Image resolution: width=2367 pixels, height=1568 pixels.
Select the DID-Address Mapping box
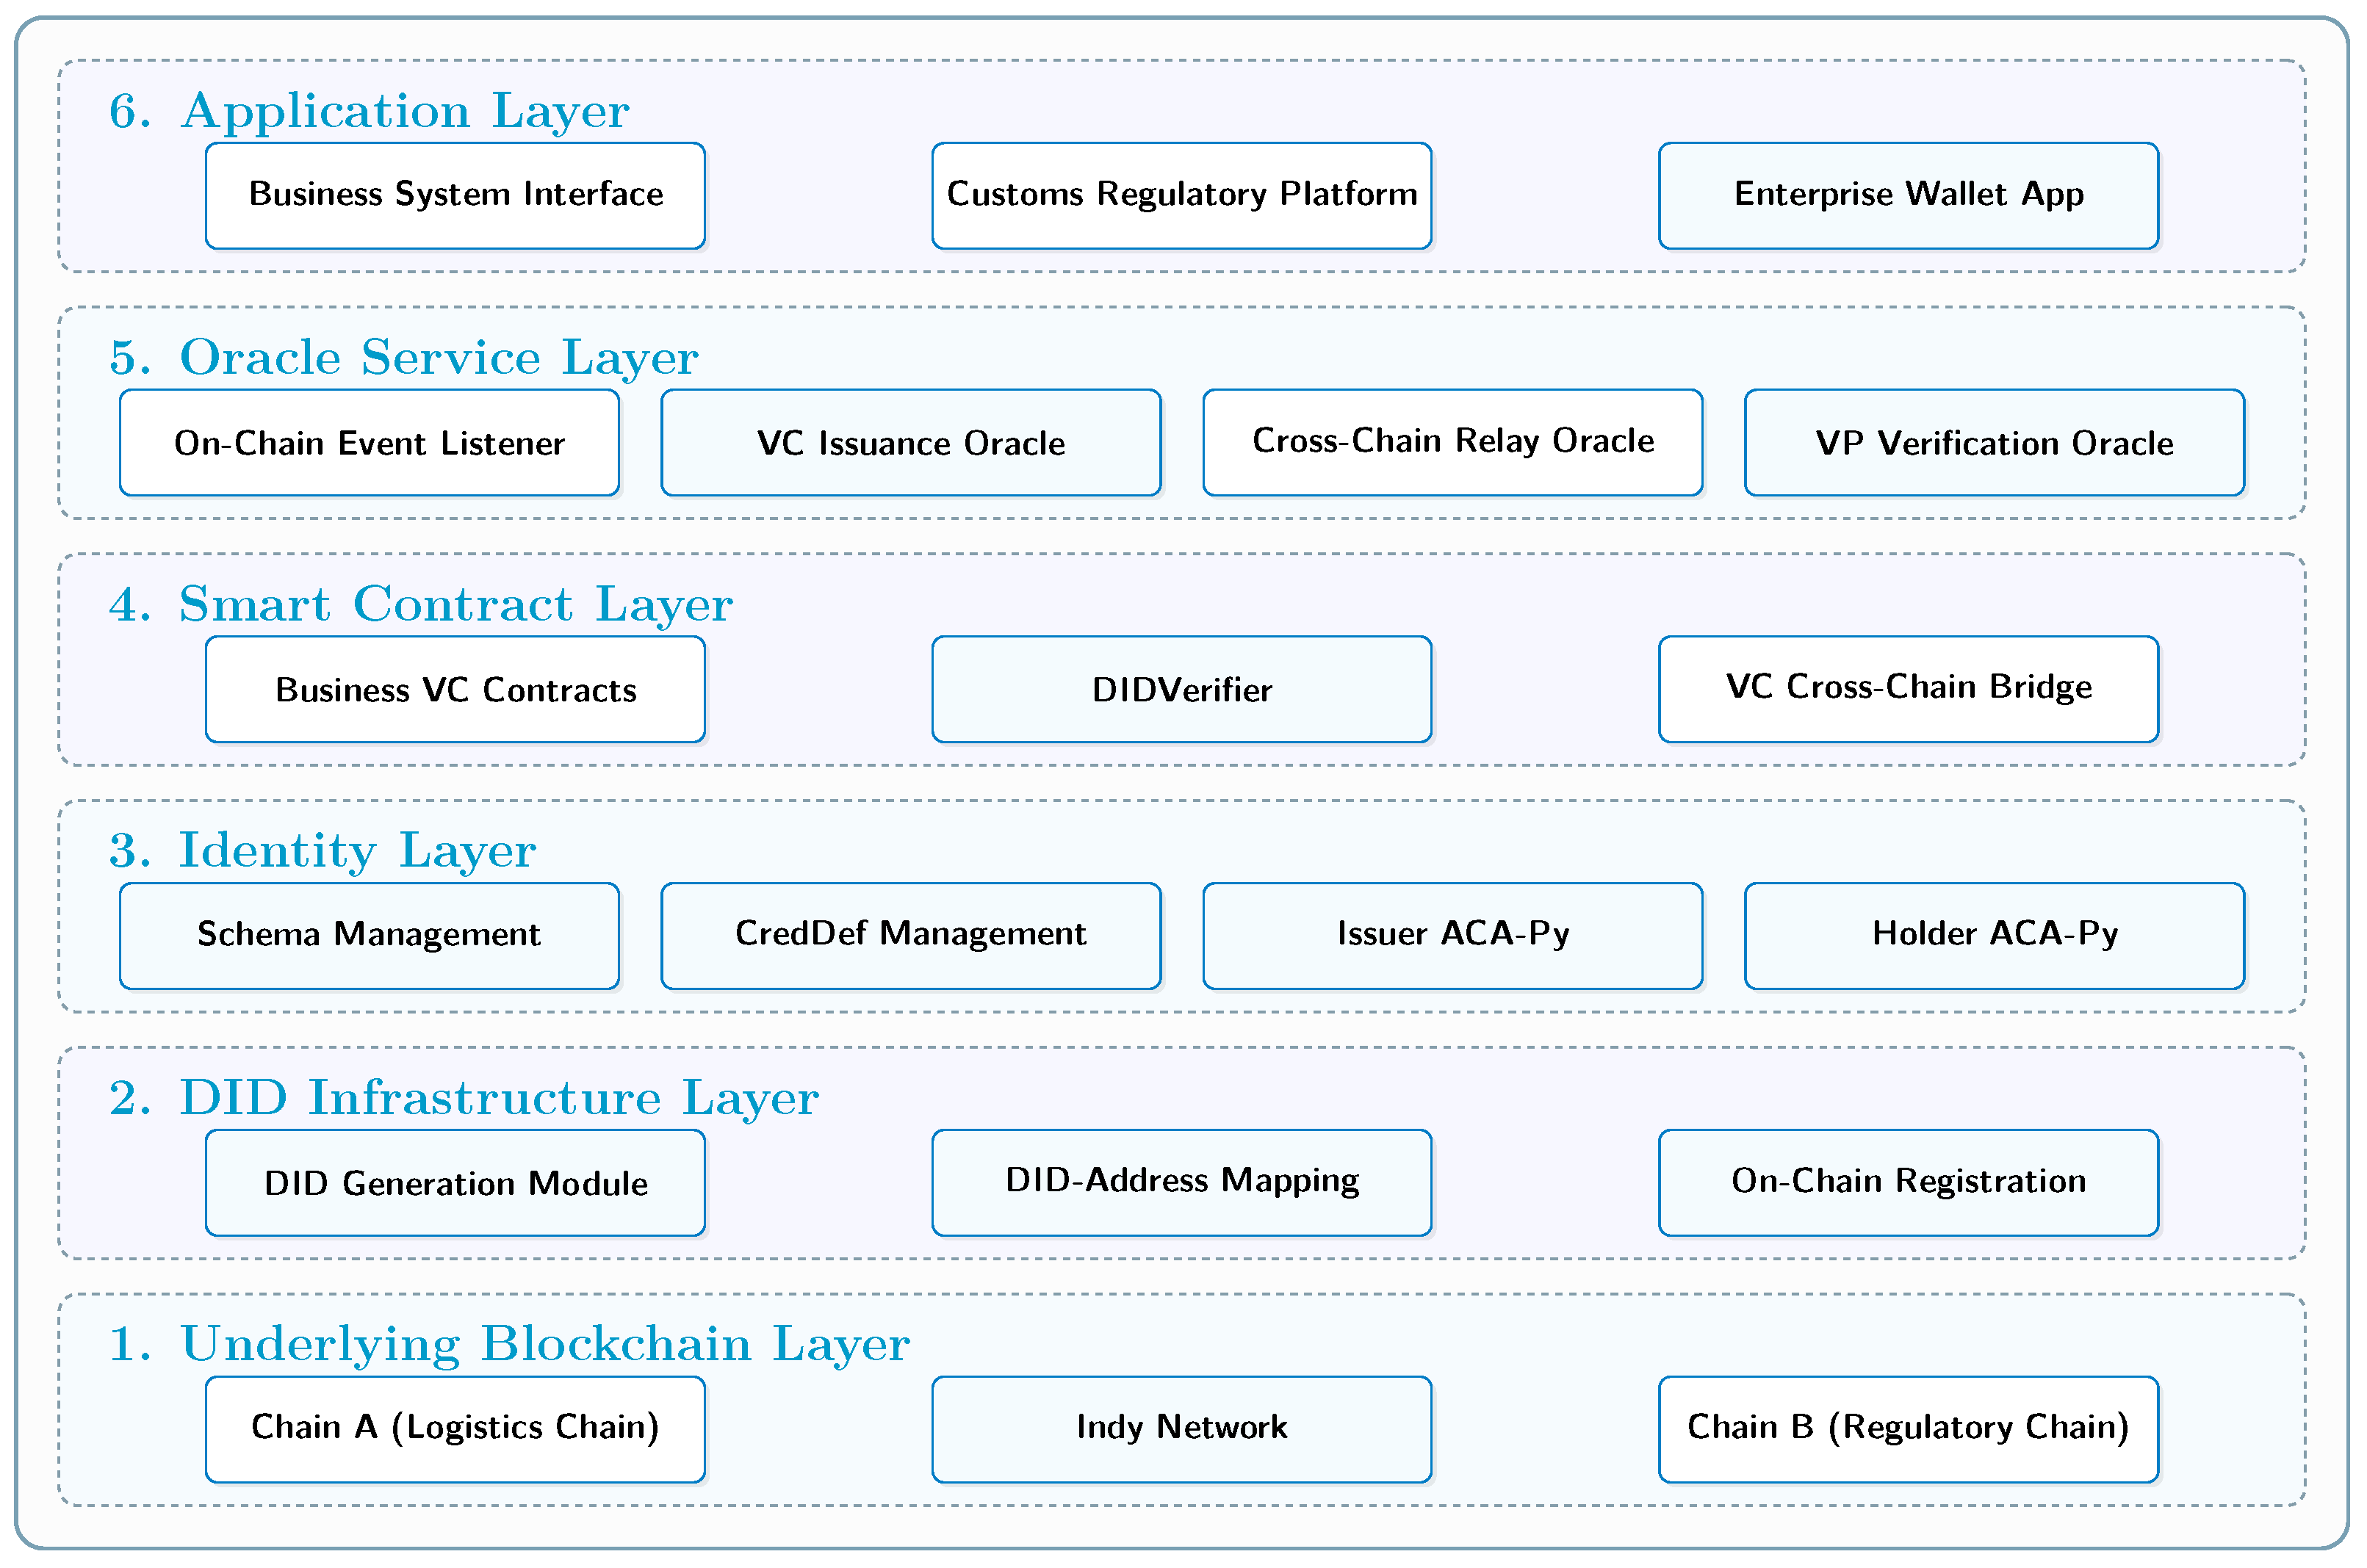pyautogui.click(x=1182, y=1184)
